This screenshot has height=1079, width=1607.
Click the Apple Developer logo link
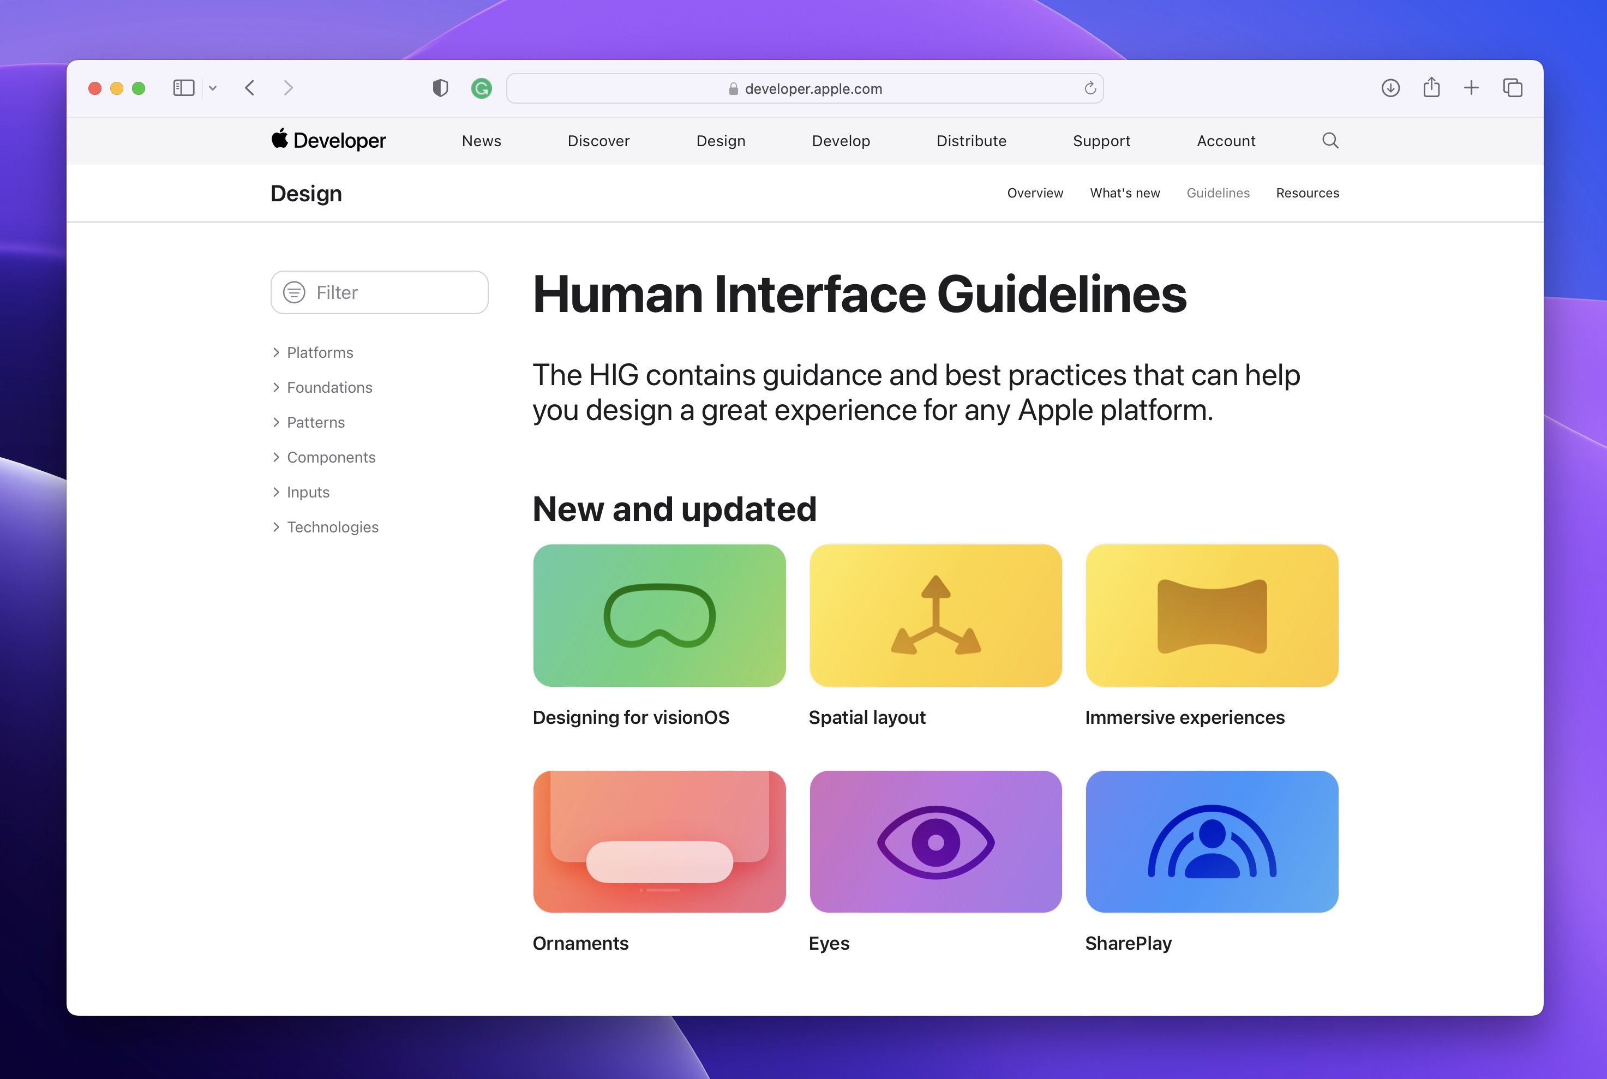tap(328, 140)
